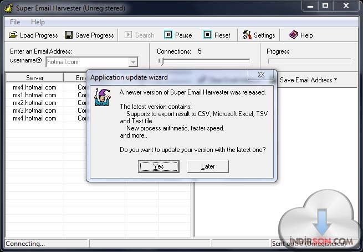Click the Connections slider handle
363x252 pixels.
[162, 61]
